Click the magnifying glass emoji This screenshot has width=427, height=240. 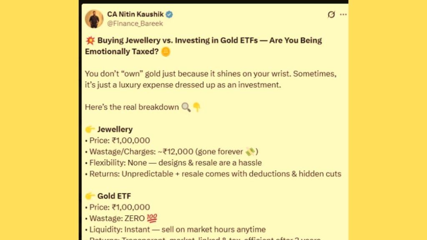[186, 107]
